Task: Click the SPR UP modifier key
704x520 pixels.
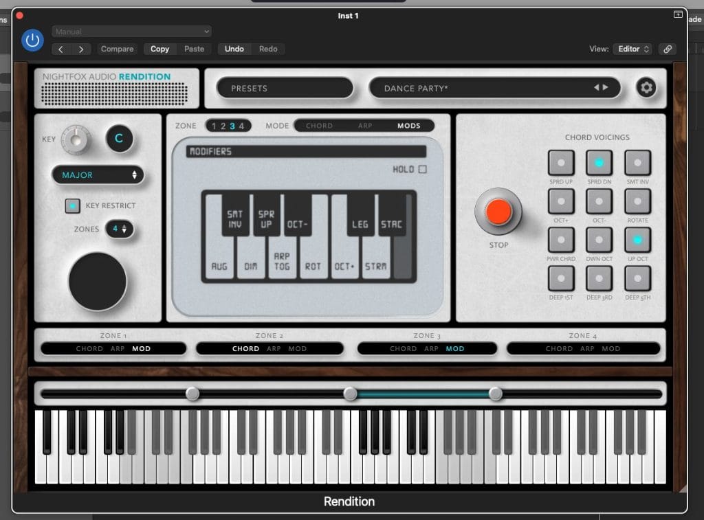Action: click(x=266, y=214)
